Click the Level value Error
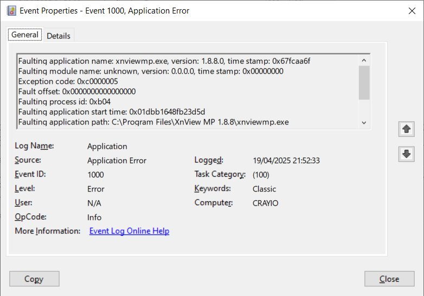The height and width of the screenshot is (296, 424). [95, 189]
